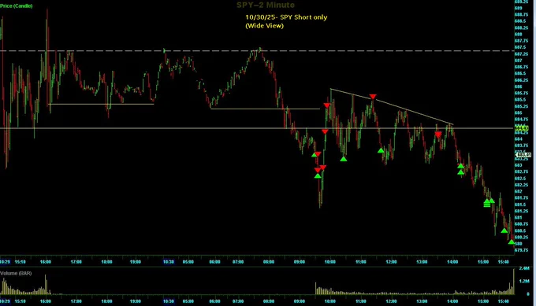This screenshot has width=536, height=306.
Task: Click the 686.25 price axis label
Action: coord(521,80)
